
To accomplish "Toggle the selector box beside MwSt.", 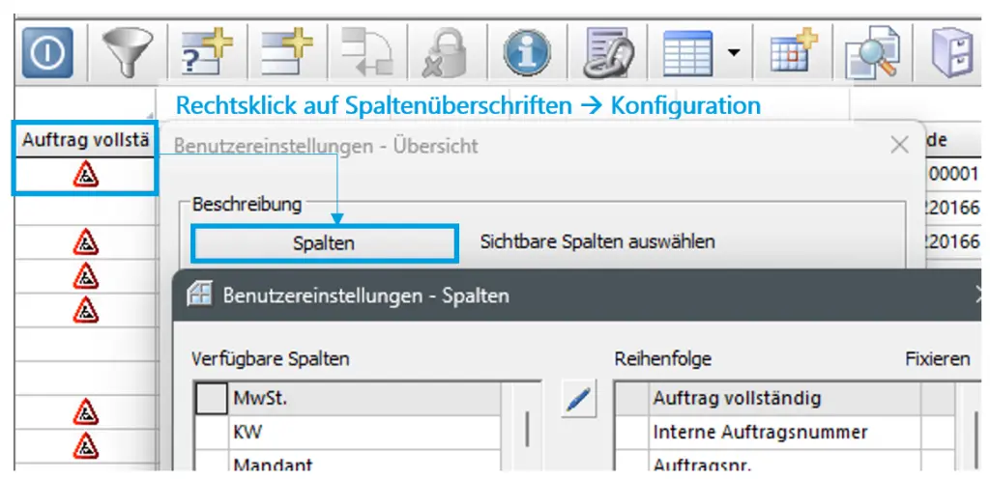I will (212, 399).
